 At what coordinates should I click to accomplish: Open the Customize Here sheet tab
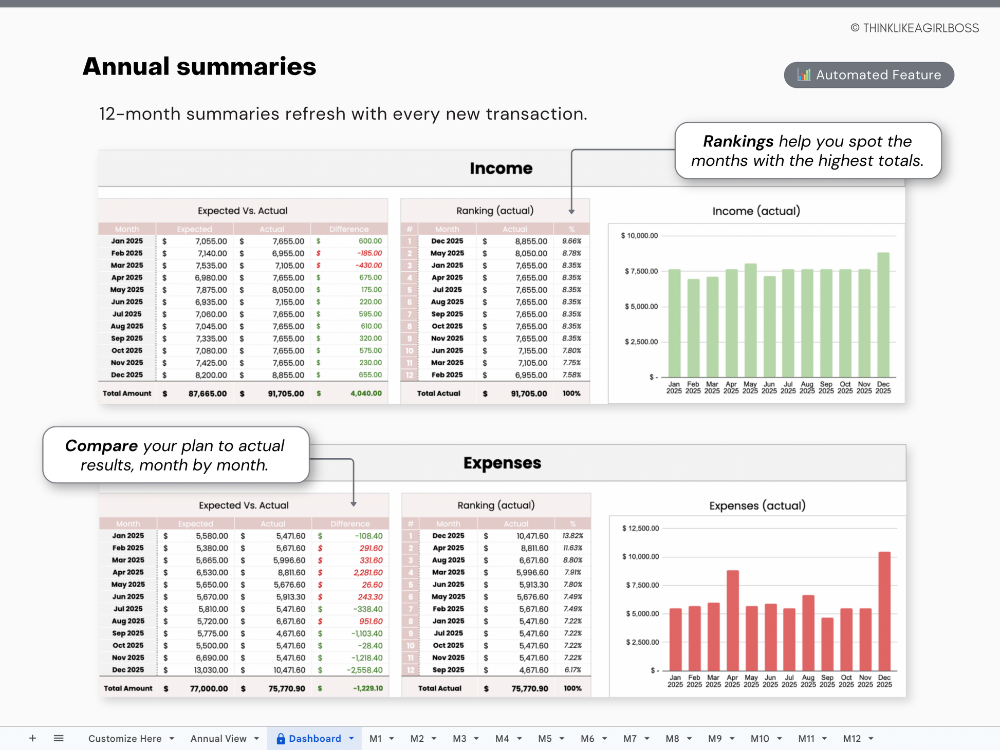[x=125, y=739]
